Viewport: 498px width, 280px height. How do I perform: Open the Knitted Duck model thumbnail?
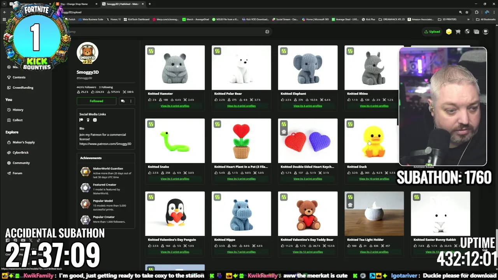tap(372, 141)
